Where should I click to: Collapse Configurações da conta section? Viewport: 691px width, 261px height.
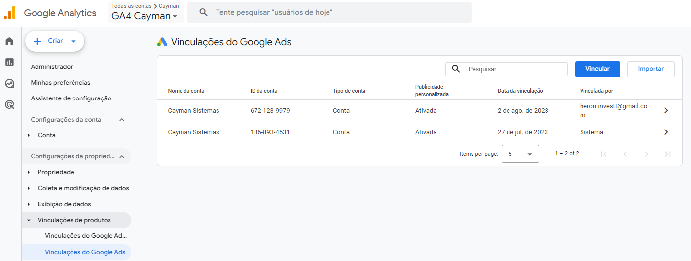click(122, 120)
